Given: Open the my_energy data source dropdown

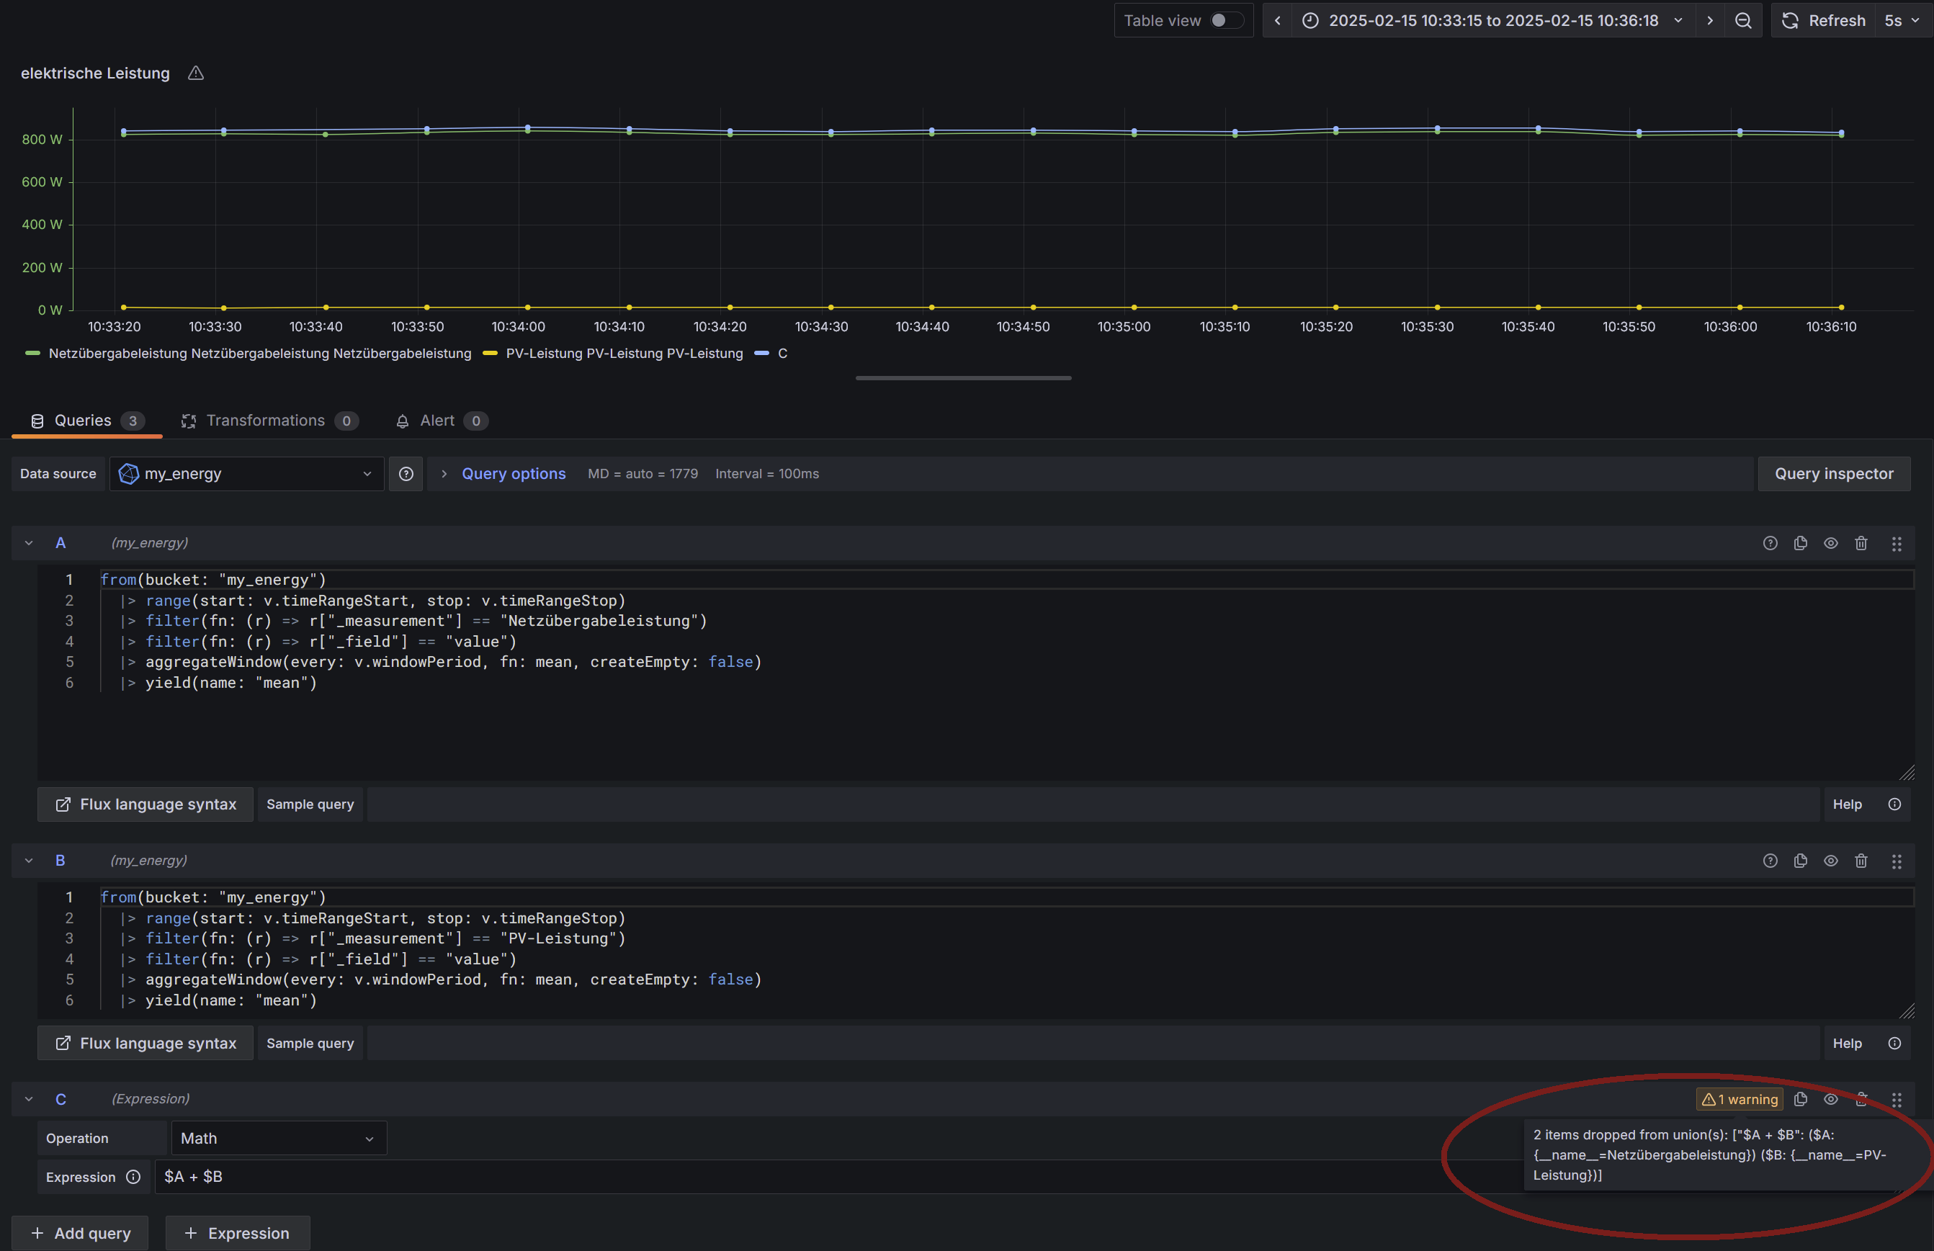Looking at the screenshot, I should tap(247, 474).
